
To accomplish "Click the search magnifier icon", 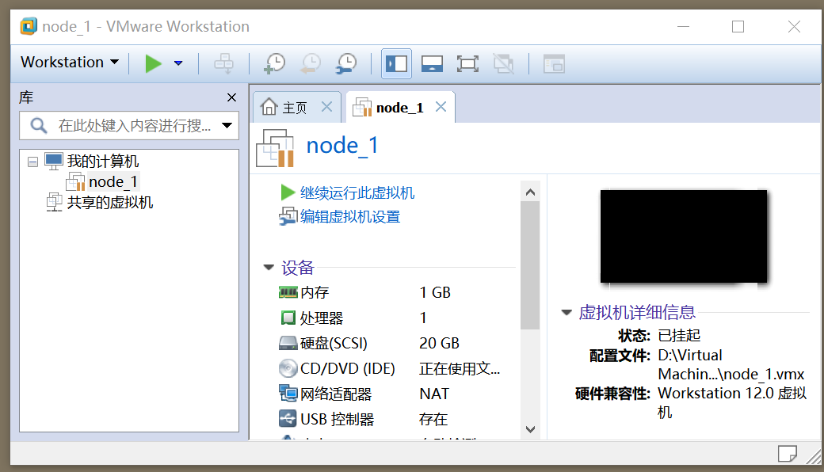I will 38,125.
